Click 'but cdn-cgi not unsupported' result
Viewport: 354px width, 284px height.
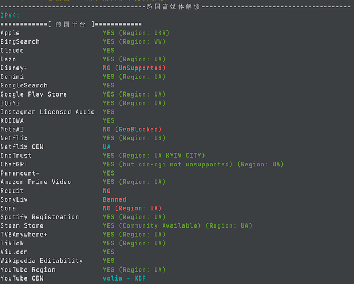point(176,164)
